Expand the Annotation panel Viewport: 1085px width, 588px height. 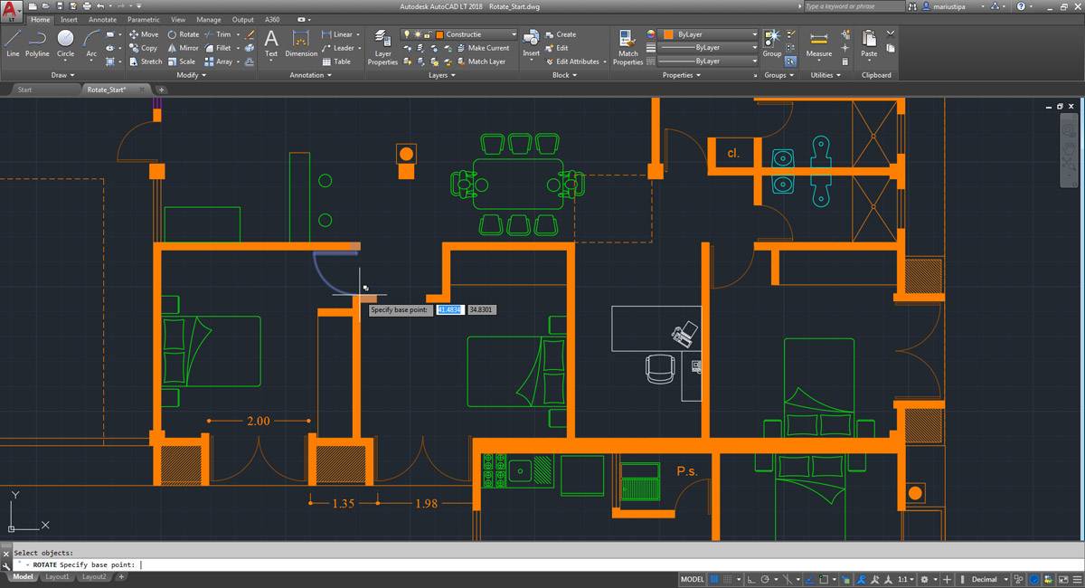pos(310,75)
